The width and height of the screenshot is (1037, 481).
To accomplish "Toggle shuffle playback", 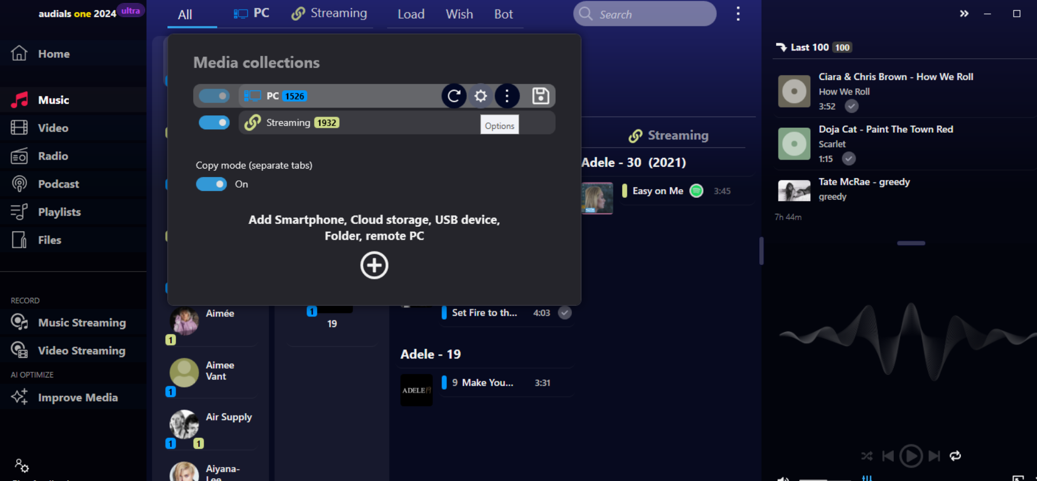I will point(866,456).
